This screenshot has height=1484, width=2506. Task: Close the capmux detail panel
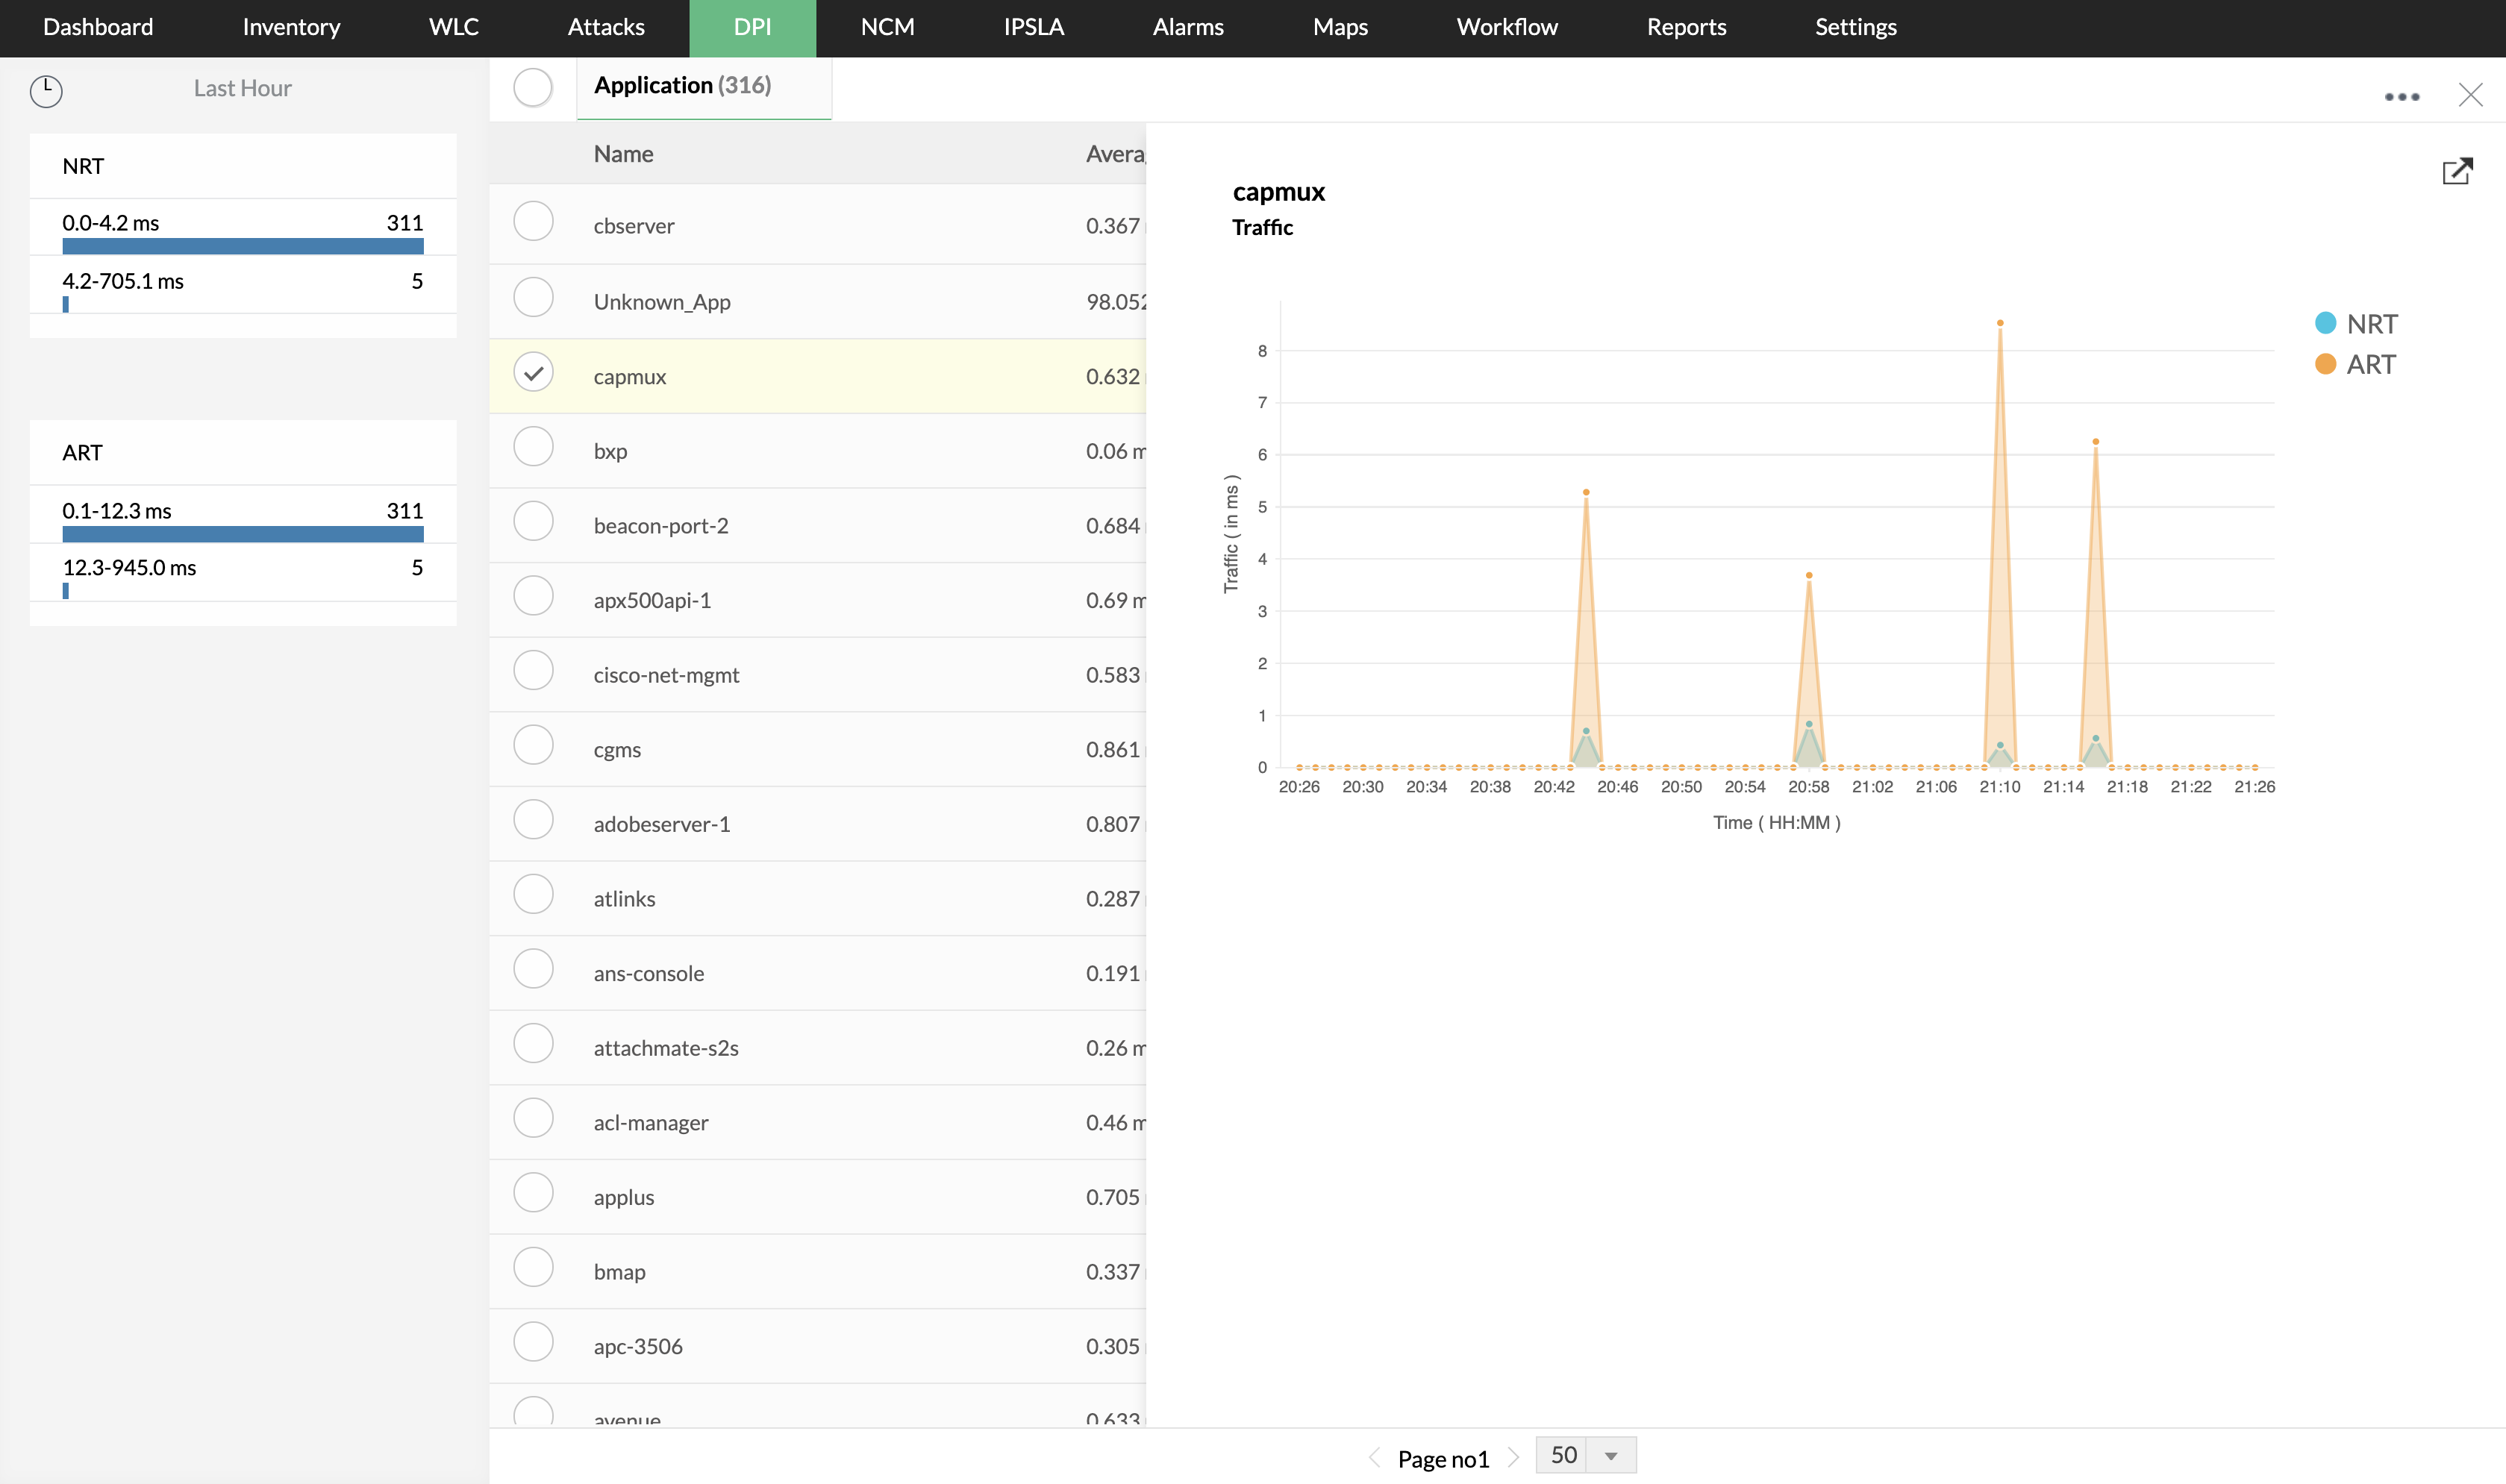(2470, 95)
